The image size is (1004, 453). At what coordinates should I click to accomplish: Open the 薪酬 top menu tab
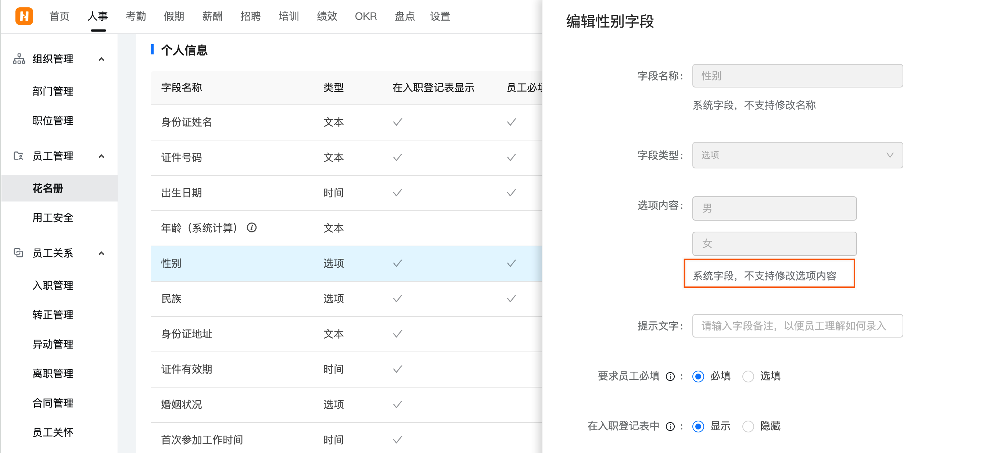(212, 17)
